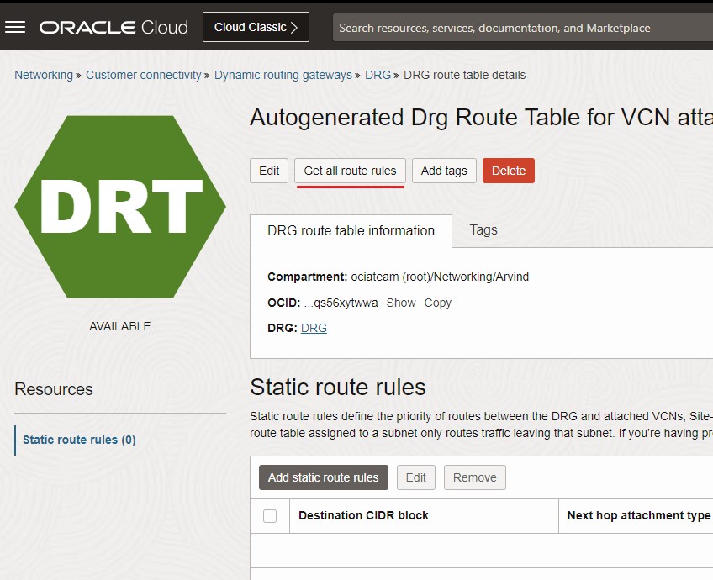
Task: Switch to the Tags tab
Action: 483,230
